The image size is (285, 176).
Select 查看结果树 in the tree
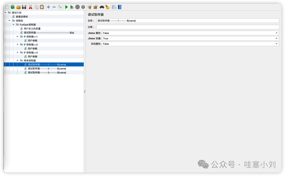coord(22,17)
